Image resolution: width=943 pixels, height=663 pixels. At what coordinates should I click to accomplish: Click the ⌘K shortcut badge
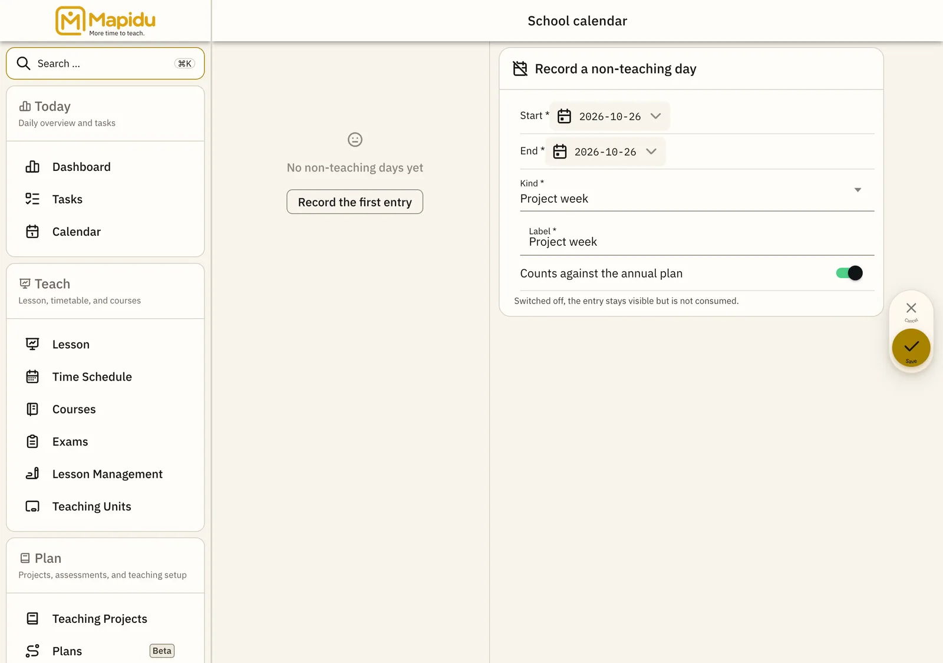click(184, 64)
